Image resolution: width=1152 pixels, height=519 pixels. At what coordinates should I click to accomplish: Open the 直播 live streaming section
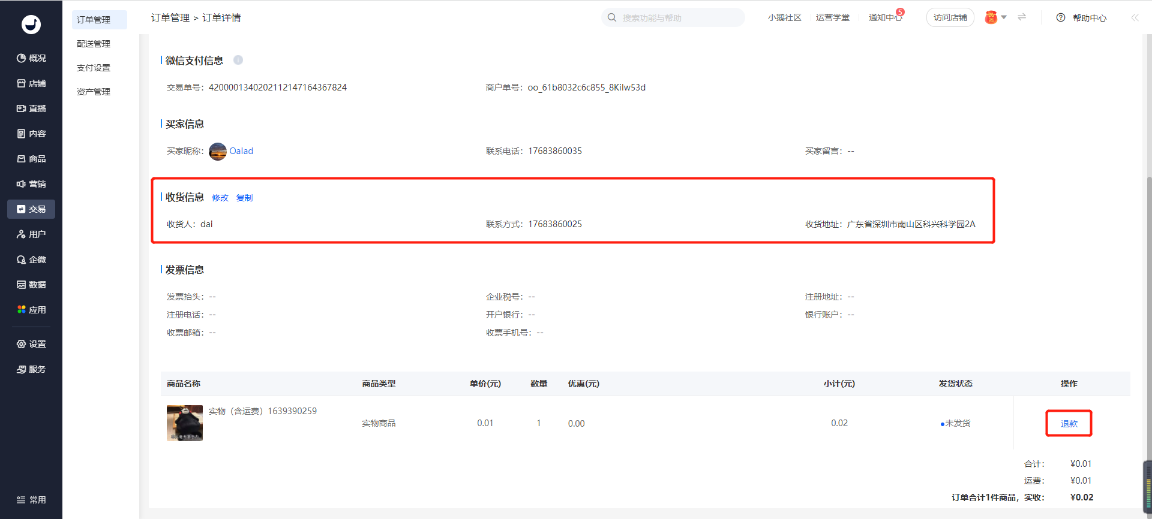tap(31, 108)
